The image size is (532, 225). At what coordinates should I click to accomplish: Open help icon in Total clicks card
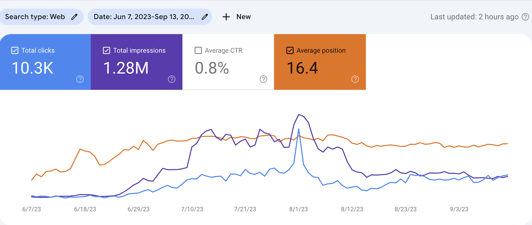click(80, 79)
